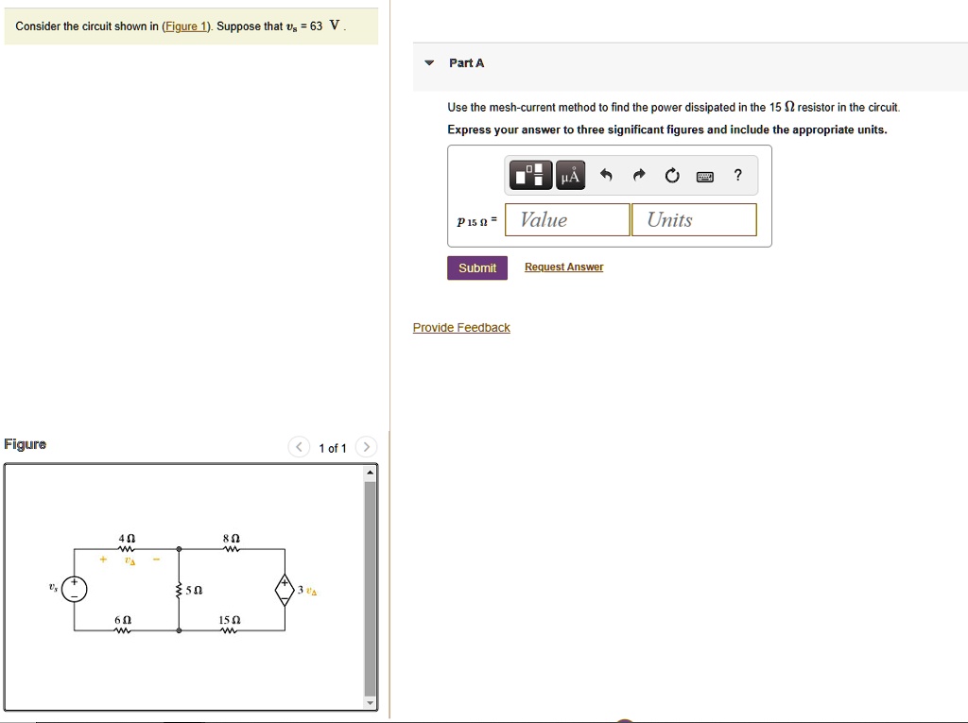
Task: Open the Figure 1 hyperlink
Action: [185, 26]
